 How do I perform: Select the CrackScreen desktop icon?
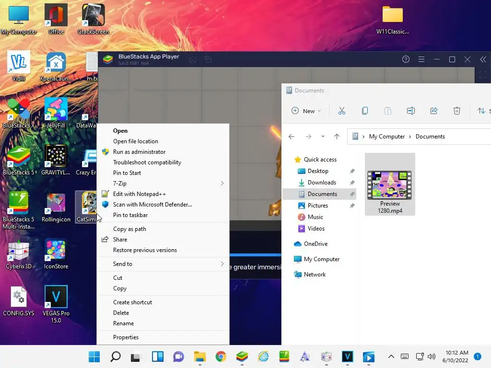point(93,19)
